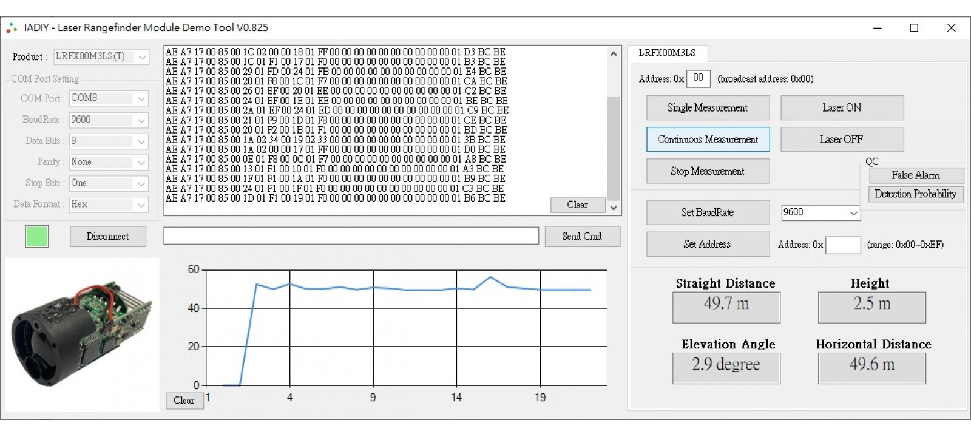This screenshot has height=437, width=971.
Task: Turn the Laser ON
Action: 842,108
